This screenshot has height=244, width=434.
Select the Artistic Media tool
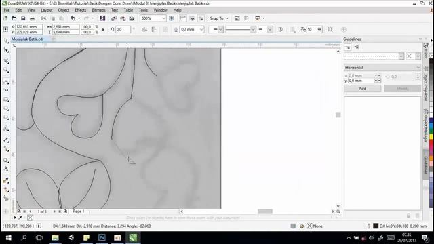click(x=6, y=90)
